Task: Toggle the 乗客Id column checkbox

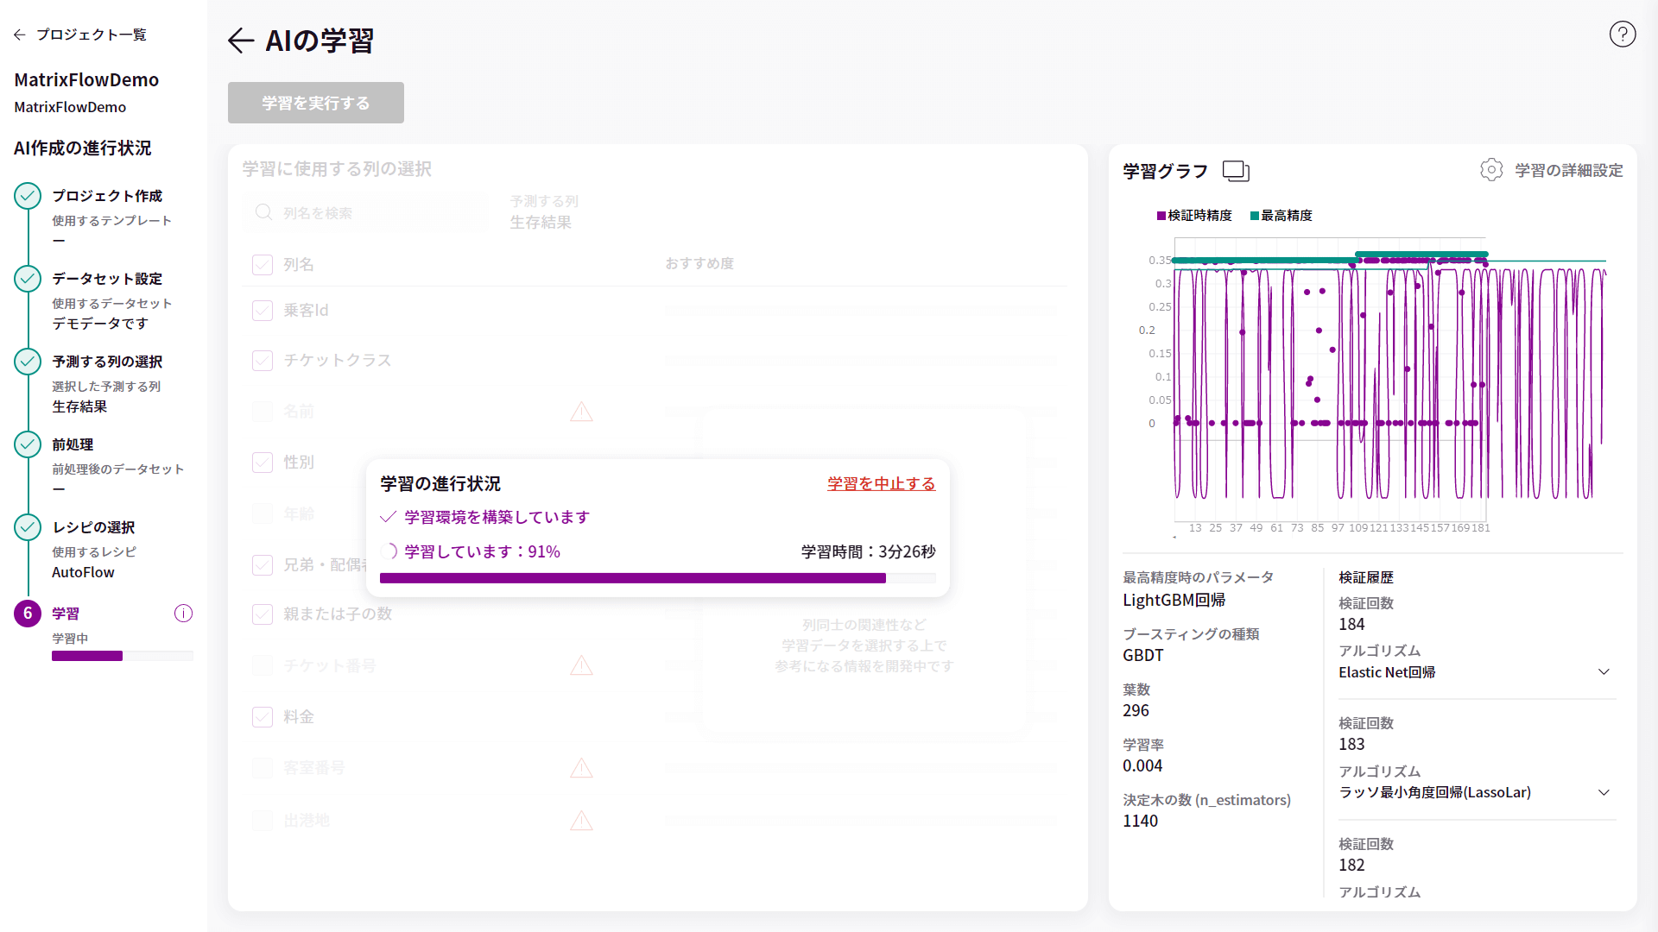Action: tap(263, 311)
